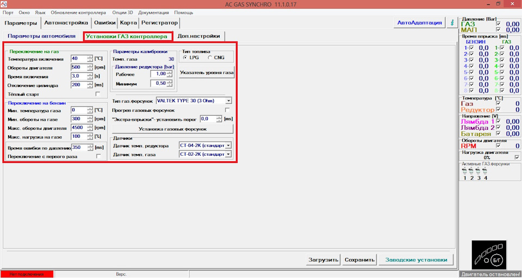Click the Обороты двигателя 500 spinner arrows
The height and width of the screenshot is (278, 522).
pos(90,67)
